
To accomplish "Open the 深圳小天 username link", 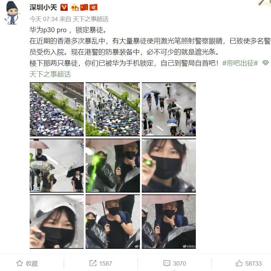I will (x=43, y=8).
